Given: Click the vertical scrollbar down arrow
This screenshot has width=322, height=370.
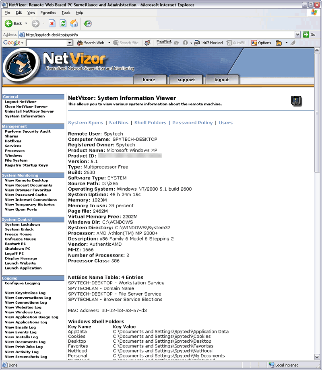Looking at the screenshot, I should [x=317, y=358].
